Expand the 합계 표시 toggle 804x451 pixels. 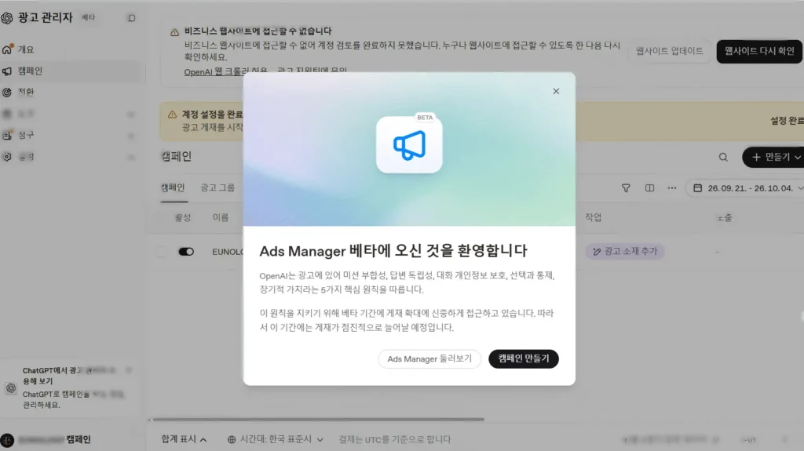(184, 439)
